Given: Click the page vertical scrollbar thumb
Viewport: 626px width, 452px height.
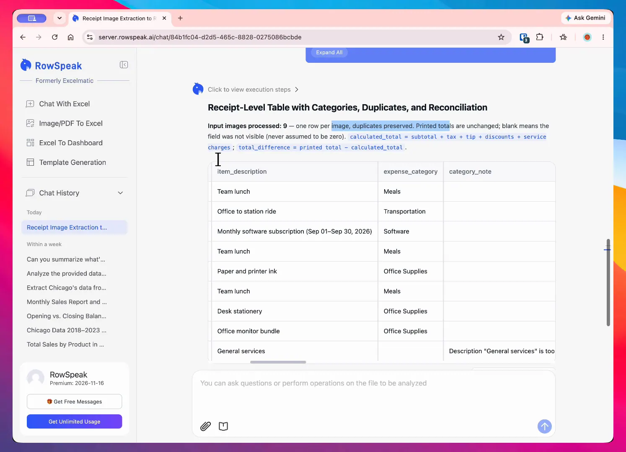Looking at the screenshot, I should [608, 282].
